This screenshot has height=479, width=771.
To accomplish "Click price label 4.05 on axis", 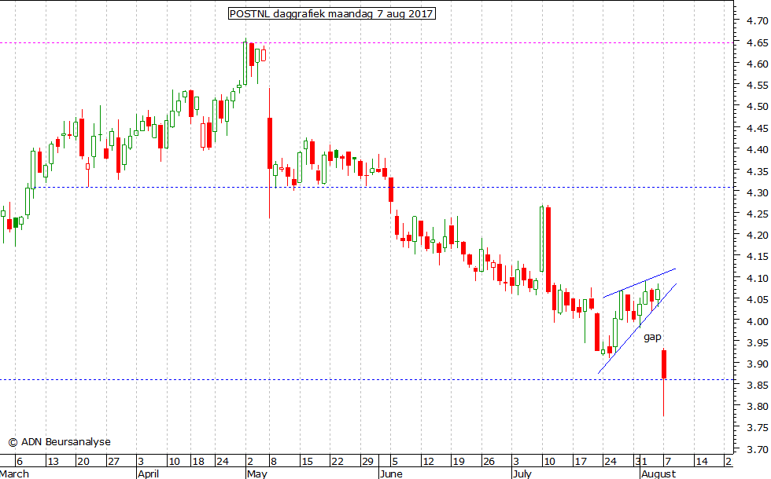I will point(757,300).
